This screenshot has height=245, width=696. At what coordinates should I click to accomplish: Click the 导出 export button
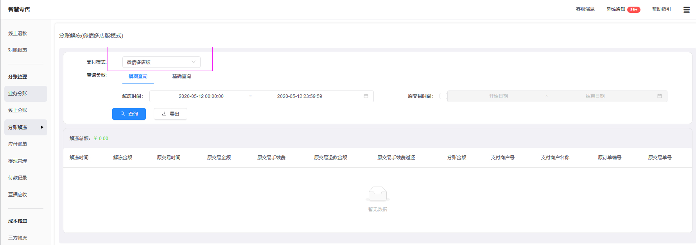coord(170,114)
